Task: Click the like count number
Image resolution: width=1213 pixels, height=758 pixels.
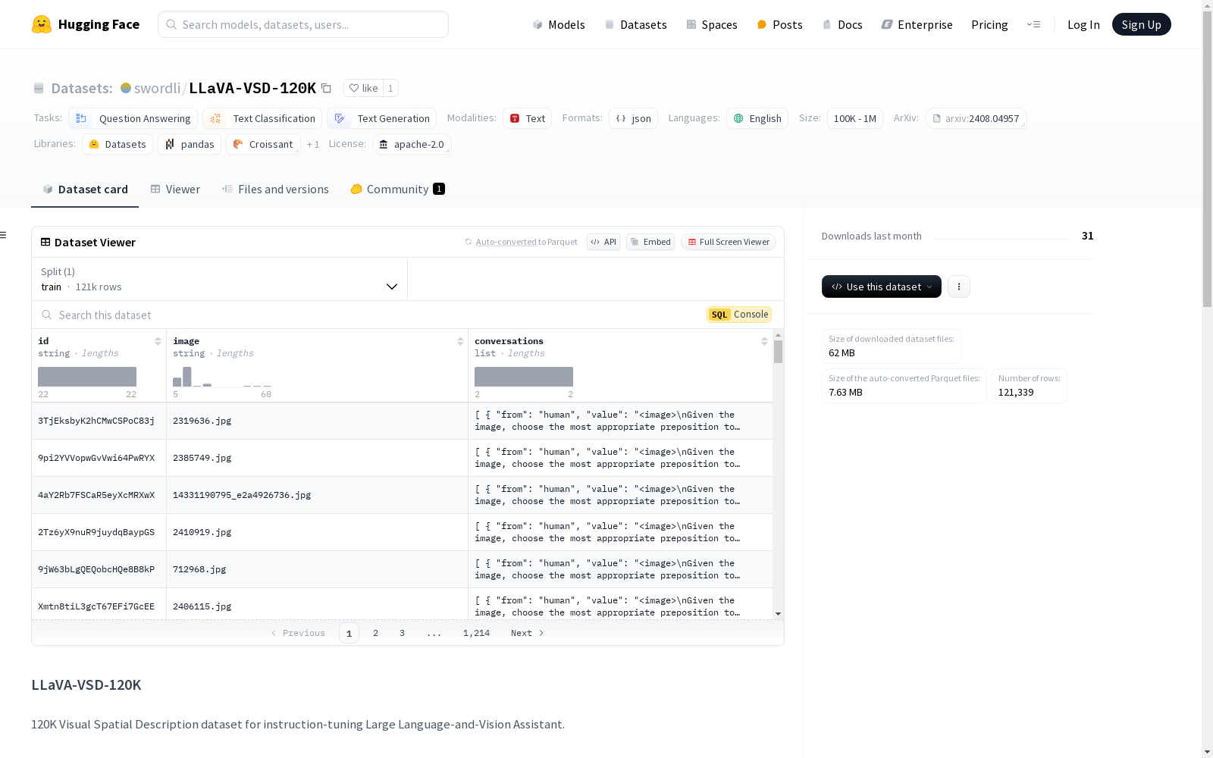Action: click(x=390, y=88)
